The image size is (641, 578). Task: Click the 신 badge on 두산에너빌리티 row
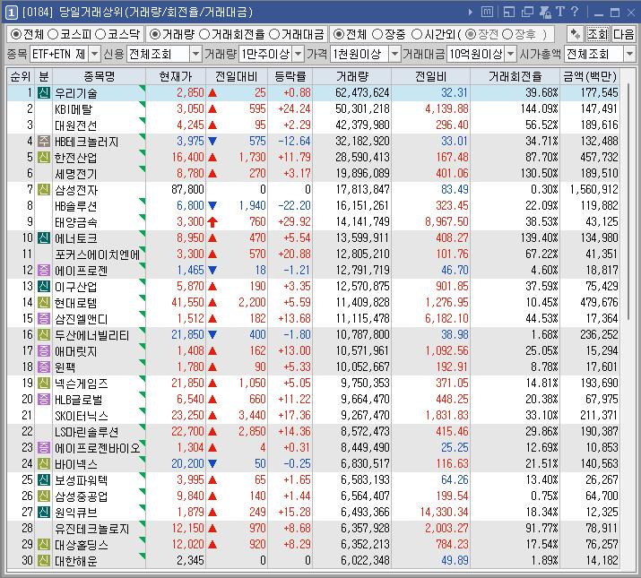pos(44,334)
